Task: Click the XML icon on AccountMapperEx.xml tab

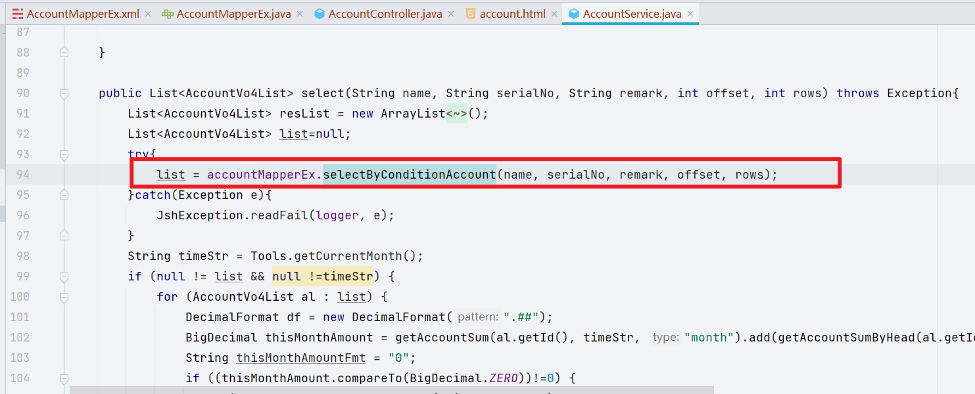Action: point(18,13)
